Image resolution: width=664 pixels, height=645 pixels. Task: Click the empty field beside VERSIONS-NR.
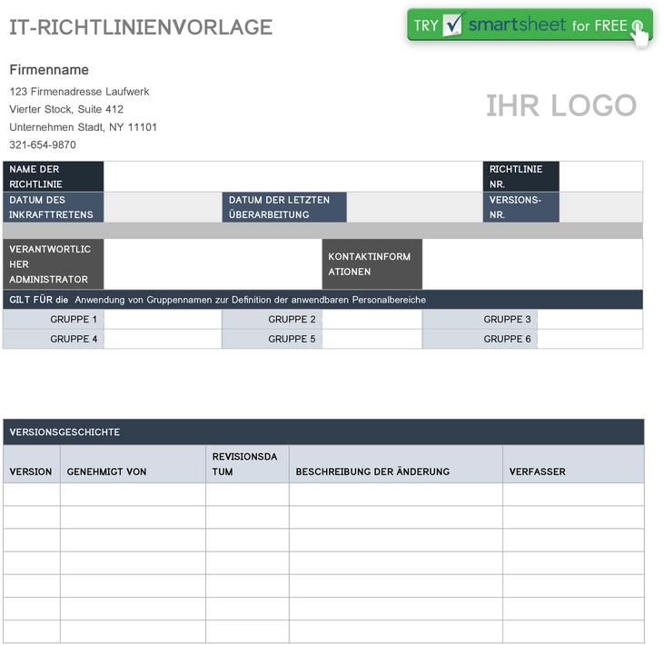[601, 207]
